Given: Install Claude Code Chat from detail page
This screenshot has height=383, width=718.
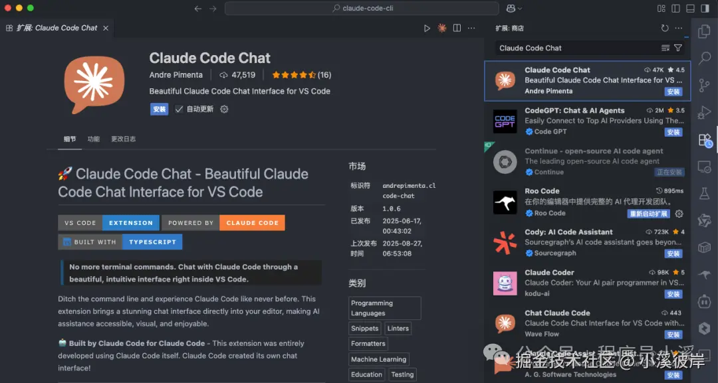Looking at the screenshot, I should pos(160,110).
